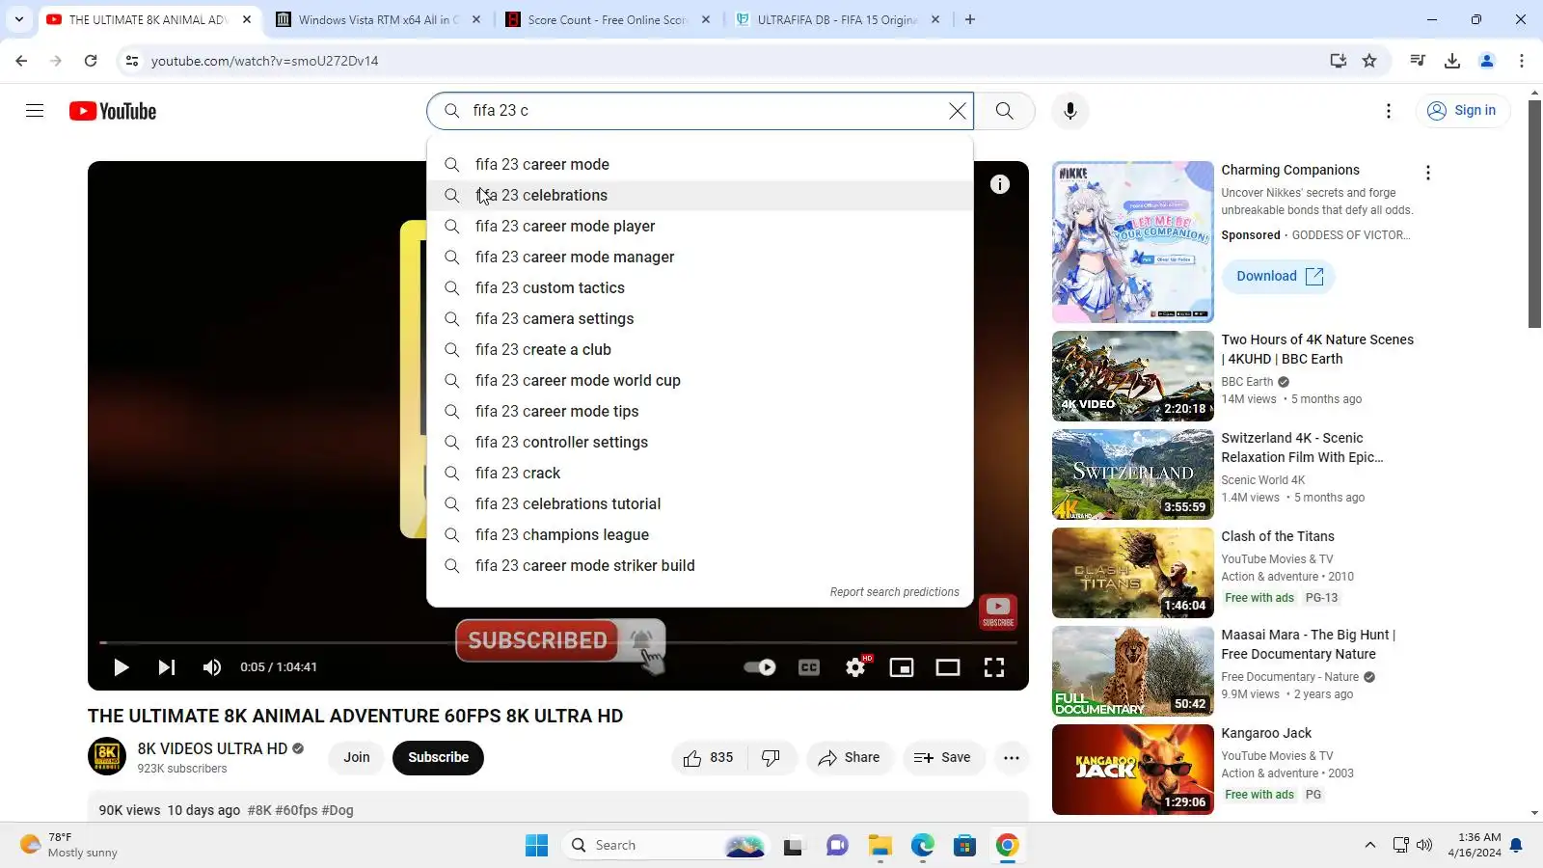Expand the tab search dropdown

(19, 19)
